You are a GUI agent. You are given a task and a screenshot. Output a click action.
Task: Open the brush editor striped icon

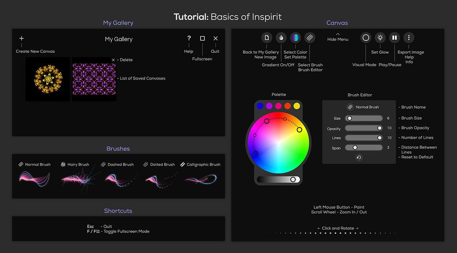[310, 38]
